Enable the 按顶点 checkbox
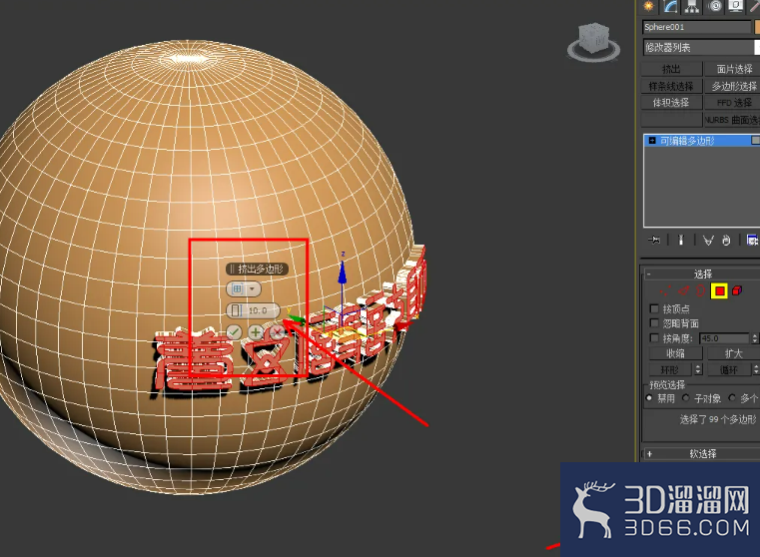 click(x=654, y=308)
